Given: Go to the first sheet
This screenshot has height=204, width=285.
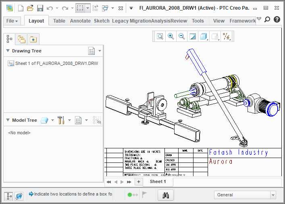Looking at the screenshot, I should coord(109,182).
